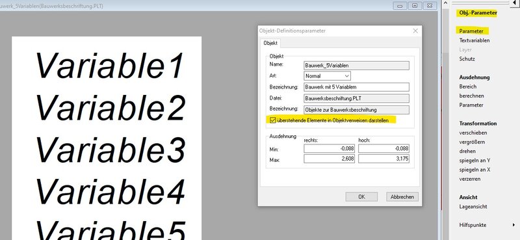Open Lageansicht under Ansicht

(x=473, y=206)
